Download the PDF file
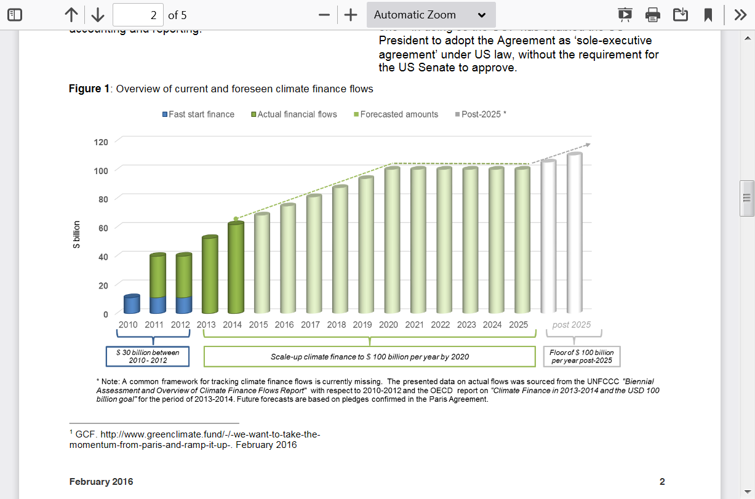The image size is (755, 499). click(681, 15)
